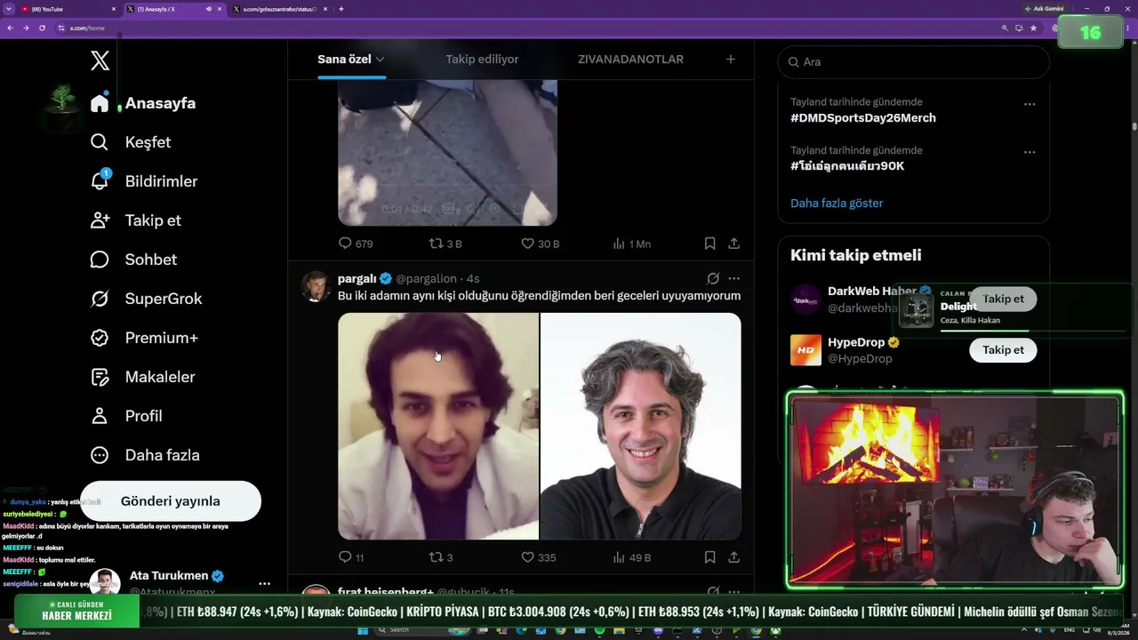Bookmark the pargalı post
The height and width of the screenshot is (640, 1138).
click(709, 557)
